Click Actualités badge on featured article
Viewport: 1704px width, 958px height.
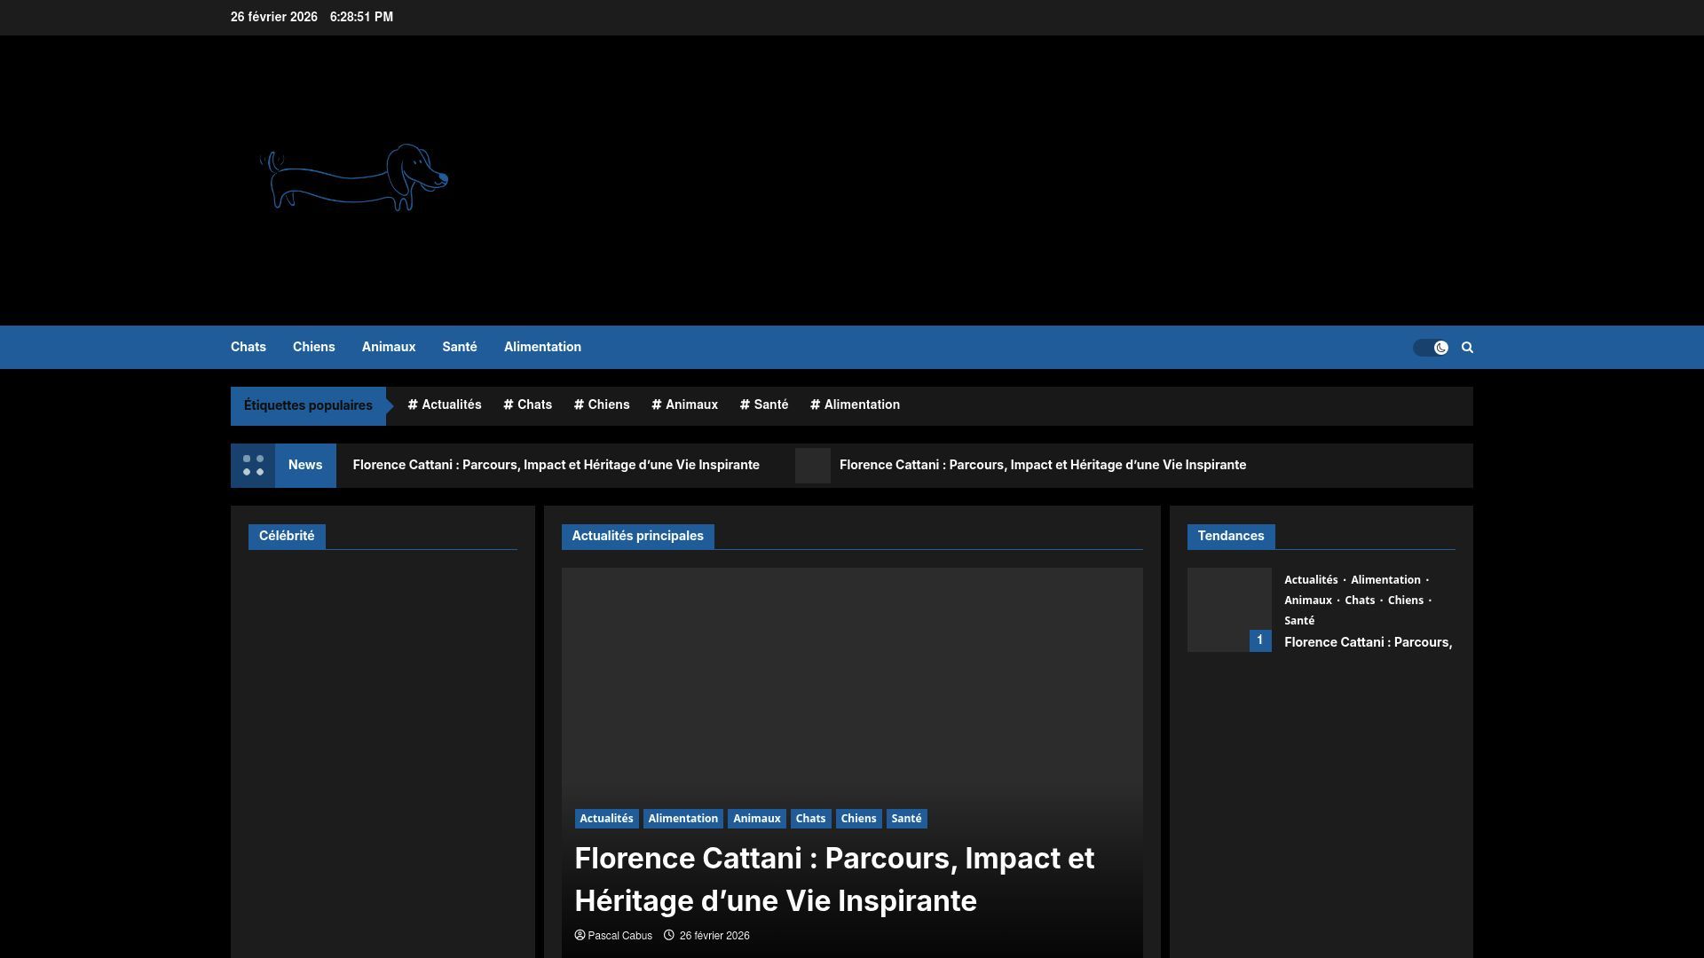[x=606, y=819]
